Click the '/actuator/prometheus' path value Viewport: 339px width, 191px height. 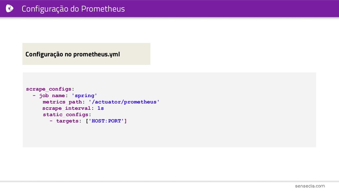coord(124,102)
